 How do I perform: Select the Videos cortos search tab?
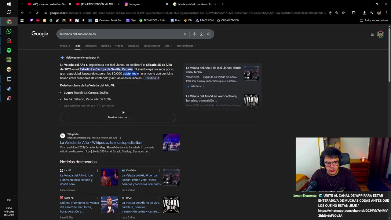152,46
